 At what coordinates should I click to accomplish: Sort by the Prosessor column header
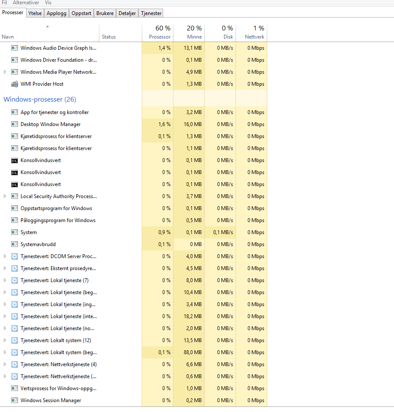click(x=158, y=33)
